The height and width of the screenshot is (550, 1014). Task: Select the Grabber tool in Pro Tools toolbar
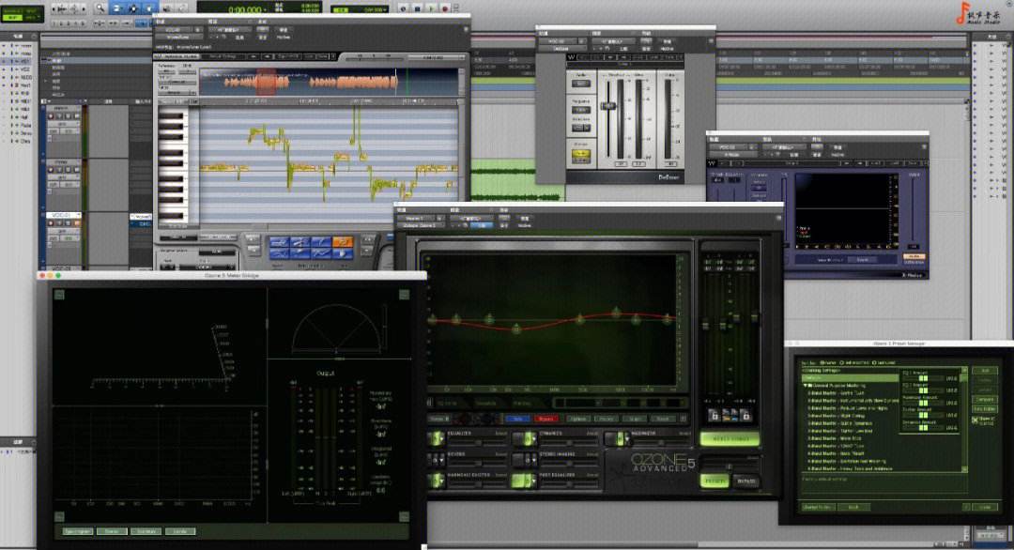click(148, 8)
